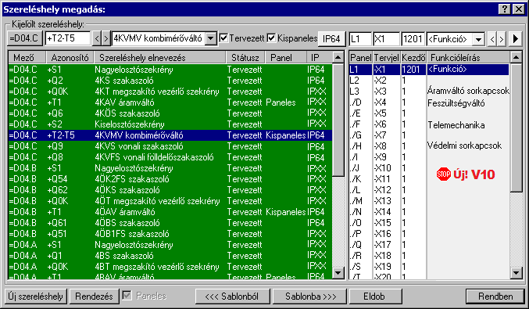Select the 4ÖBS szakaszoló row
Viewport: 529px width, 309px height.
click(170, 223)
